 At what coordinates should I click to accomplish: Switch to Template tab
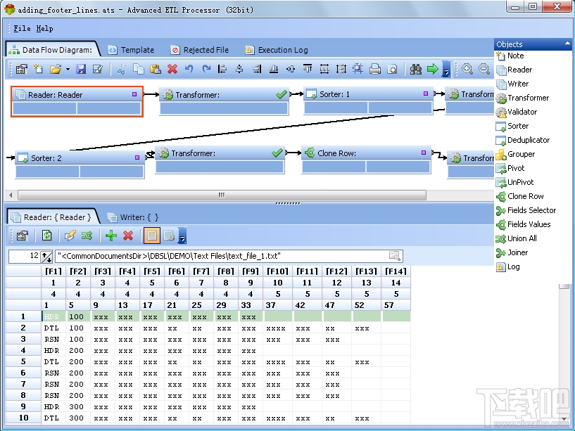click(132, 50)
